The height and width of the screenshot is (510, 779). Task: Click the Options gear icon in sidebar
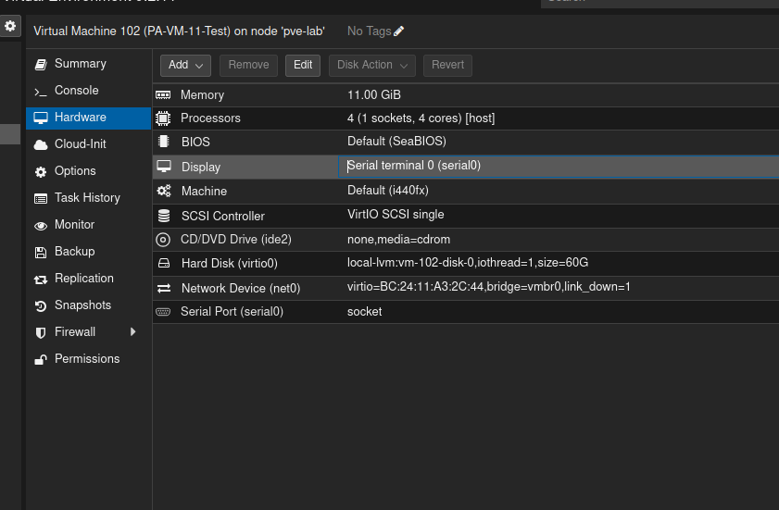click(x=41, y=172)
